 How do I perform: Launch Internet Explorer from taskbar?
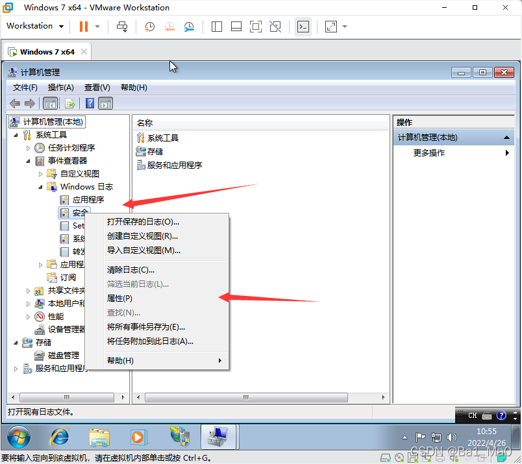(59, 437)
